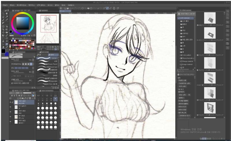Click the 다운로드한 소재 tag button

(x=184, y=83)
